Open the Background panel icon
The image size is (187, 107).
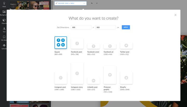[4, 12]
